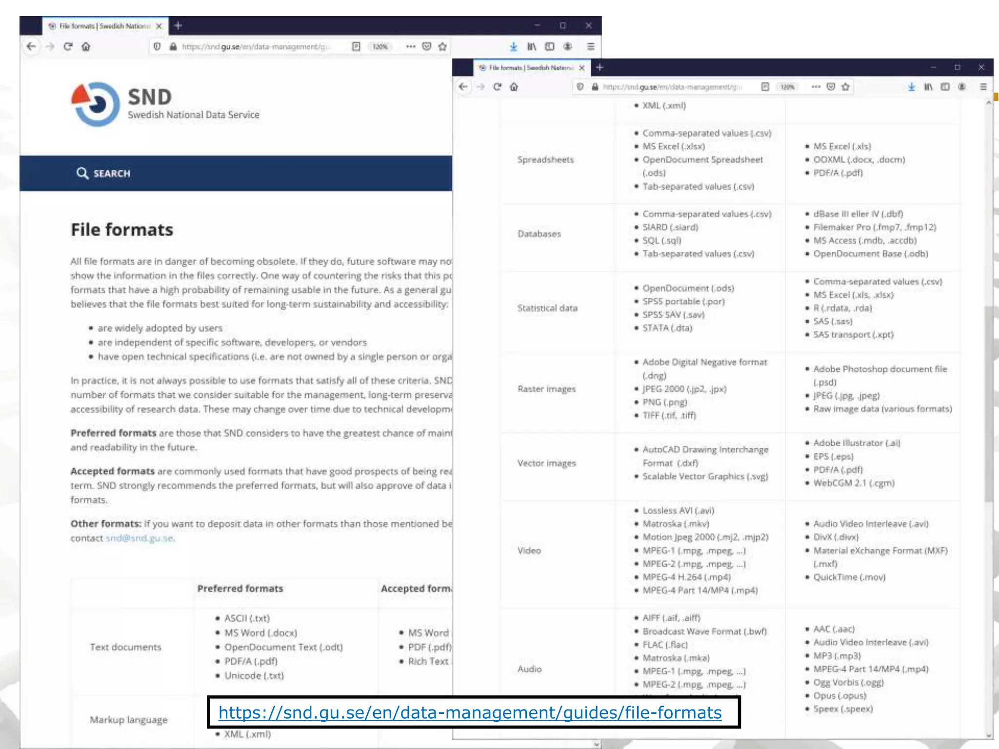The height and width of the screenshot is (749, 999).
Task: Save to Pocket in left browser window
Action: [x=427, y=46]
